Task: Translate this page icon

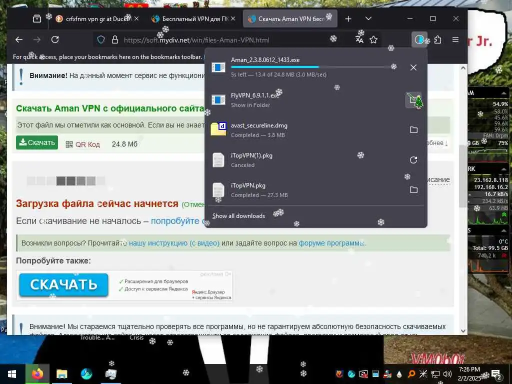Action: [359, 40]
